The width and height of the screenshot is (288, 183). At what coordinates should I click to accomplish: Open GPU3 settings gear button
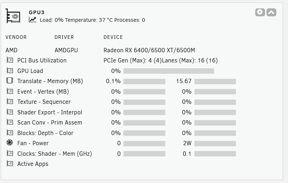point(260,12)
